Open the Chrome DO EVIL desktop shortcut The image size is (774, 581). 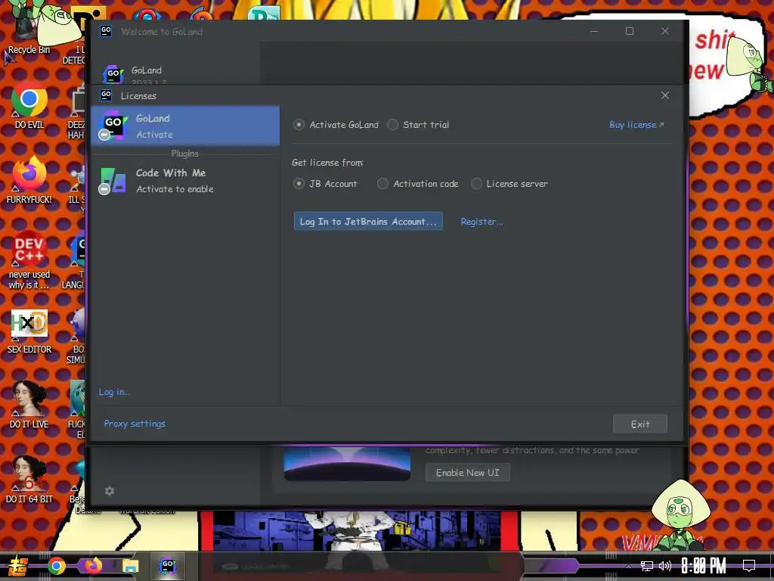(x=29, y=105)
